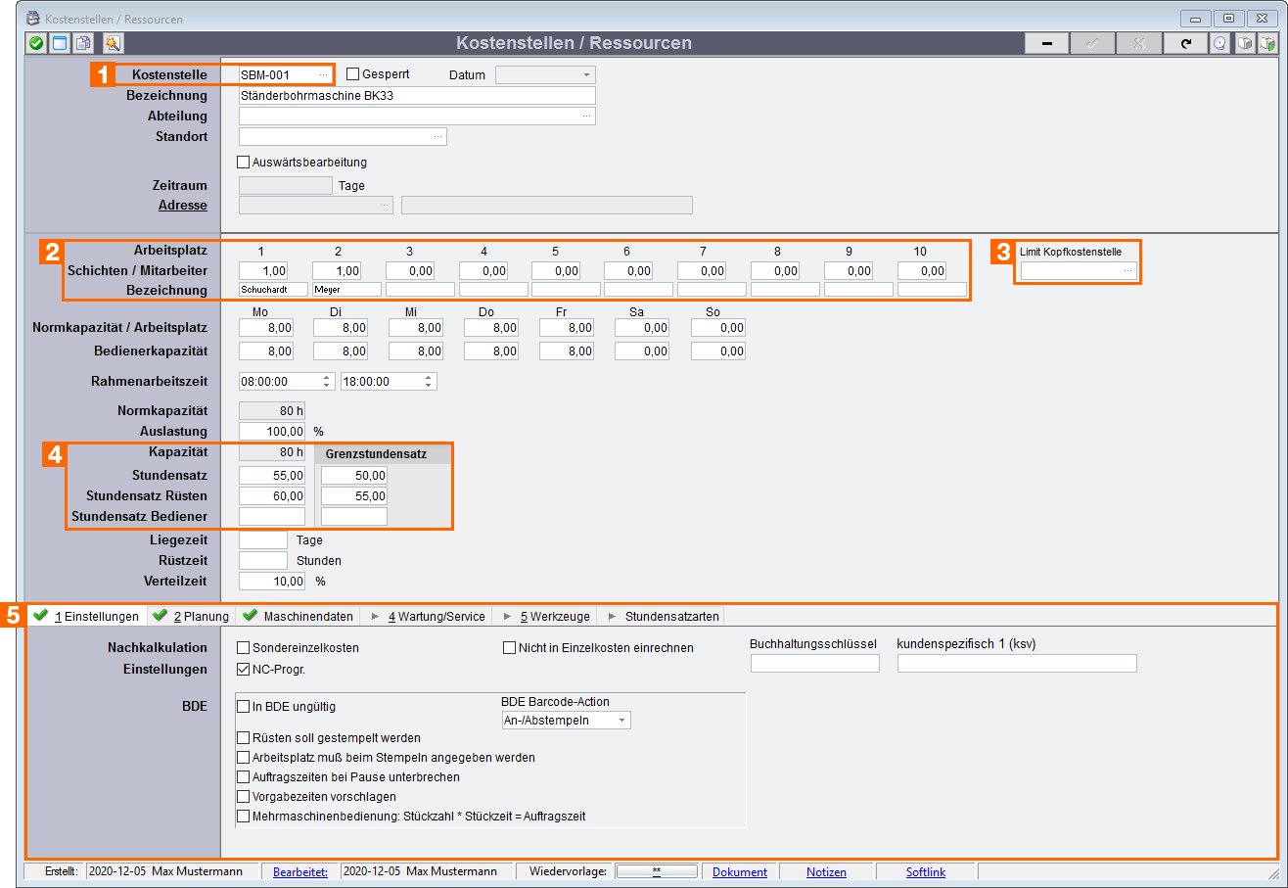Click the gray checkmark save button
The width and height of the screenshot is (1288, 888).
pyautogui.click(x=1093, y=43)
